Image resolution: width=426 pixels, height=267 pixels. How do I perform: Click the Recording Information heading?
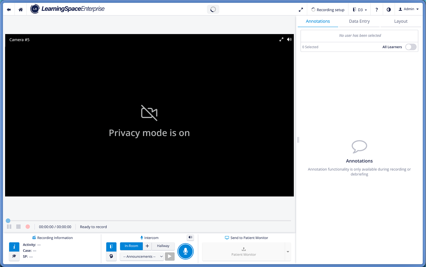coord(52,238)
